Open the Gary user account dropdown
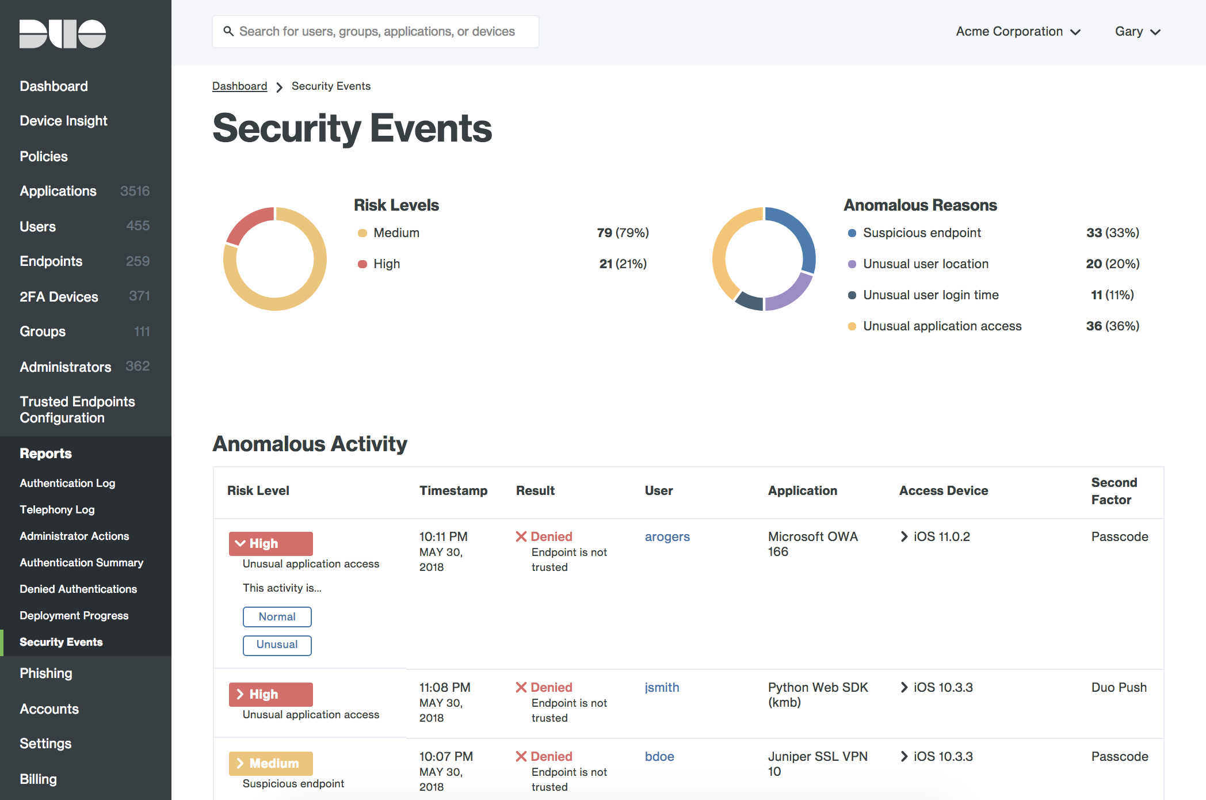 [x=1138, y=31]
